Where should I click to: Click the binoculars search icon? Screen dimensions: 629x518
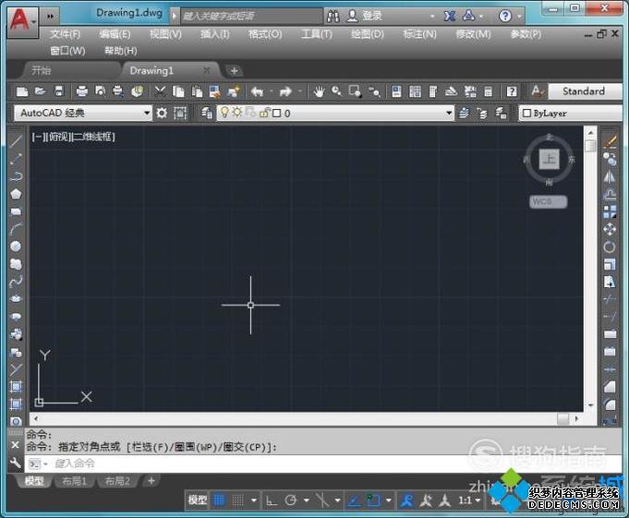coord(333,16)
